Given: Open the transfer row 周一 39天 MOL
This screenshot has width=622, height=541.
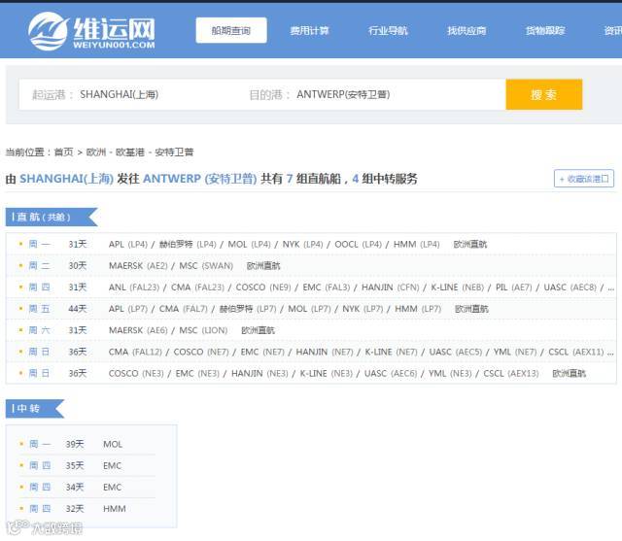Looking at the screenshot, I should (87, 444).
